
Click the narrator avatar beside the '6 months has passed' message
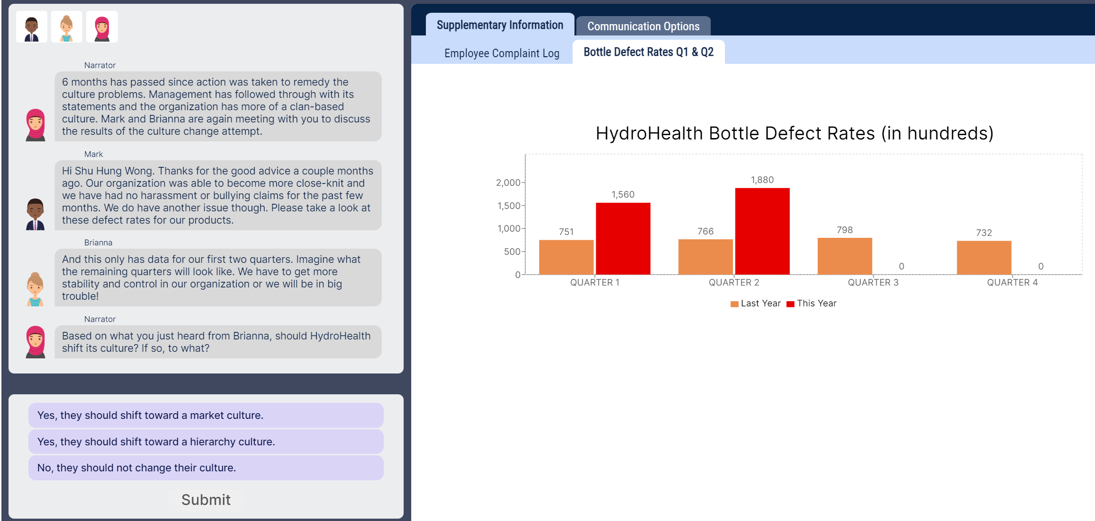pyautogui.click(x=35, y=125)
